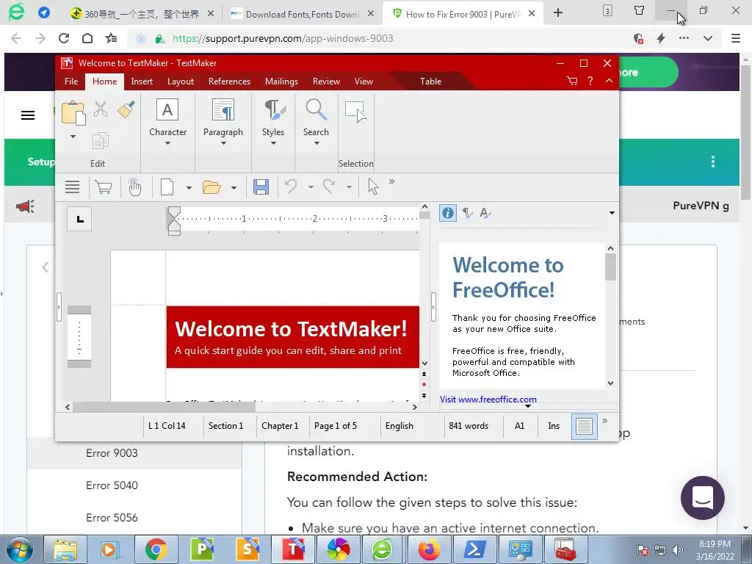This screenshot has width=752, height=564.
Task: Click the hamburger menu icon in TextMaker toolbar
Action: [x=73, y=187]
